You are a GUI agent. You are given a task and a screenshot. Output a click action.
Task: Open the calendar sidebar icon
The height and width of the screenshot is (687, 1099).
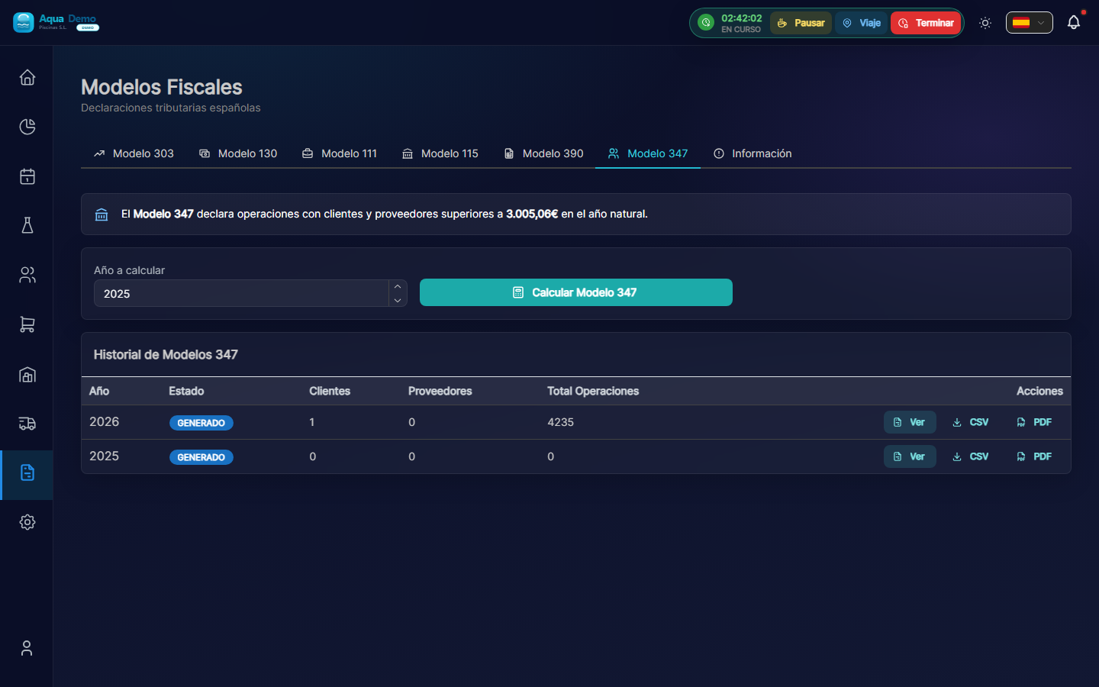point(27,176)
